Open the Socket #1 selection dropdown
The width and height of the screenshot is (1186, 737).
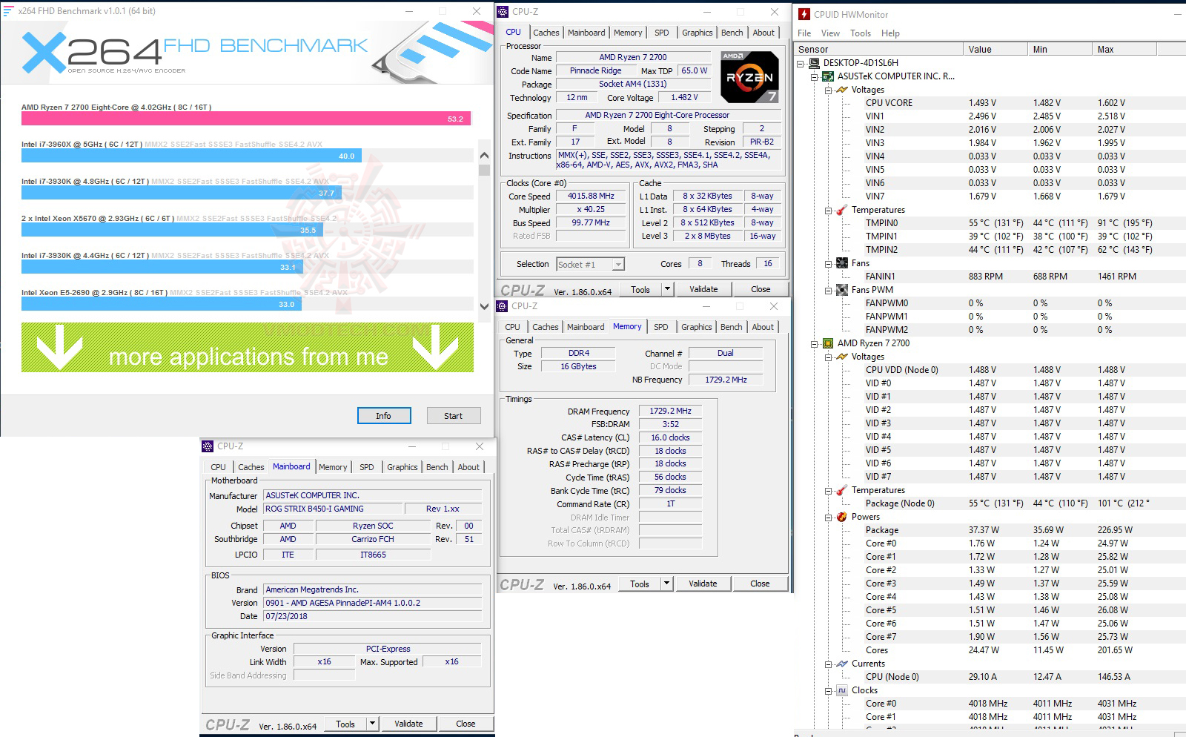(617, 263)
